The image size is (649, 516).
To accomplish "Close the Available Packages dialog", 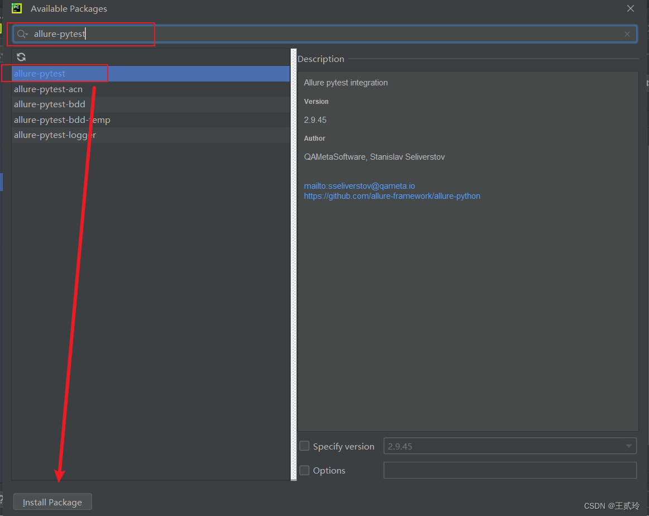I will [631, 8].
